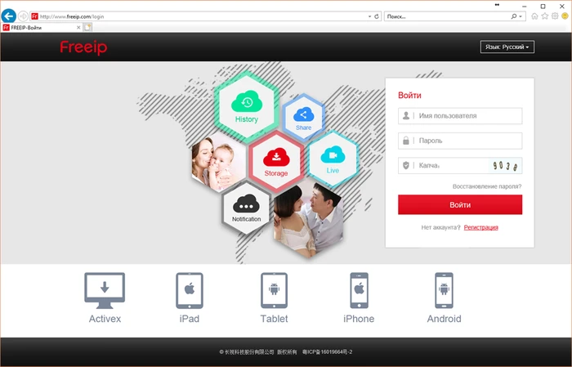Focus the Пароль password field
Viewport: 572px width, 367px height.
click(460, 141)
